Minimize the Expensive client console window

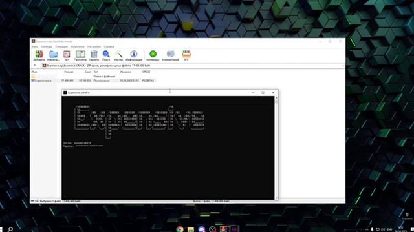tap(253, 93)
